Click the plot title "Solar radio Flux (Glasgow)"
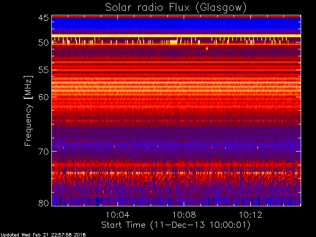Screen dimensions: 316x237 point(176,7)
